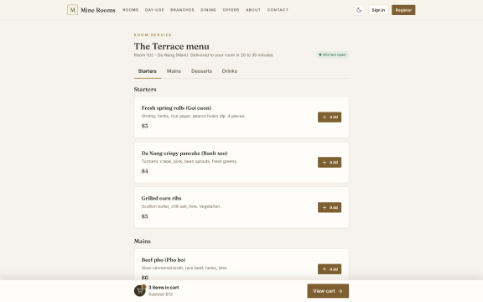
Task: Click the Mains section heading
Action: 142,241
